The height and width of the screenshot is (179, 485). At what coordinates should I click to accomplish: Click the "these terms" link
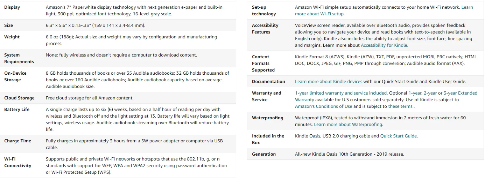click(x=400, y=106)
